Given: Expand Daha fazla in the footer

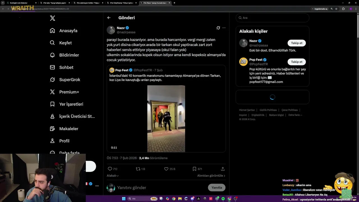Looking at the screenshot, I should tap(295, 115).
